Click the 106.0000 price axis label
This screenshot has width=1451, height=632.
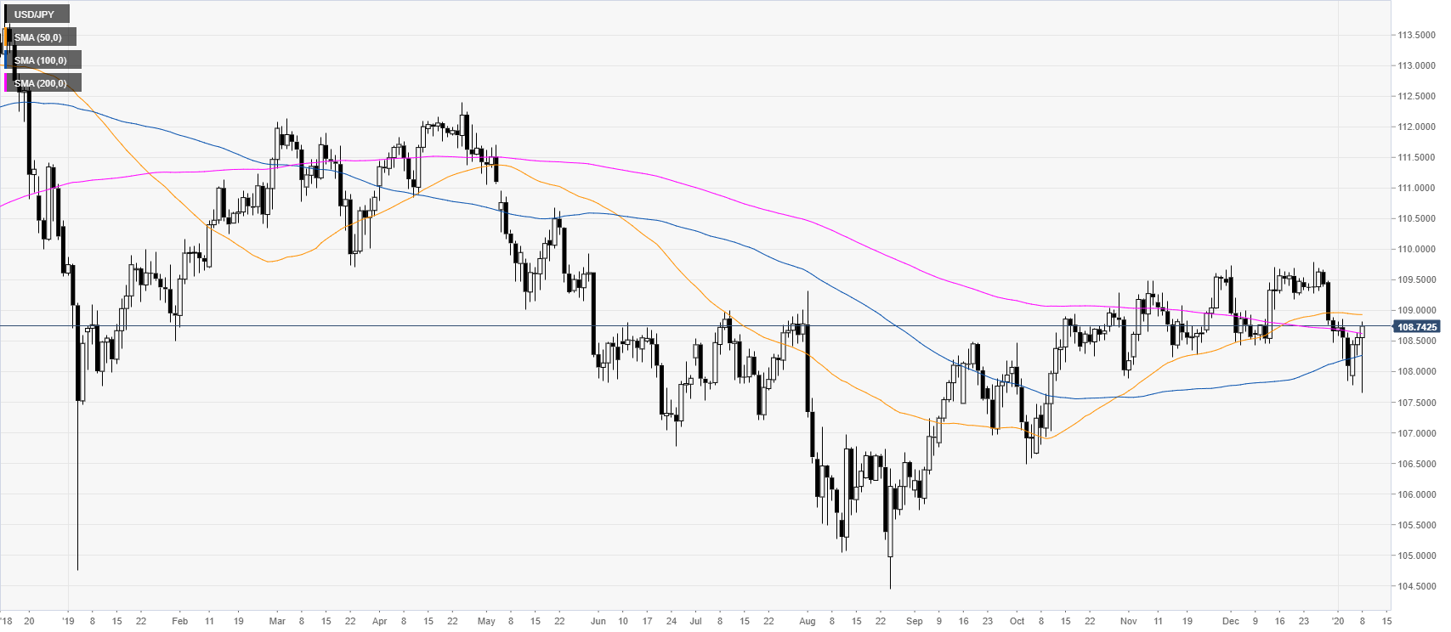[x=1416, y=495]
